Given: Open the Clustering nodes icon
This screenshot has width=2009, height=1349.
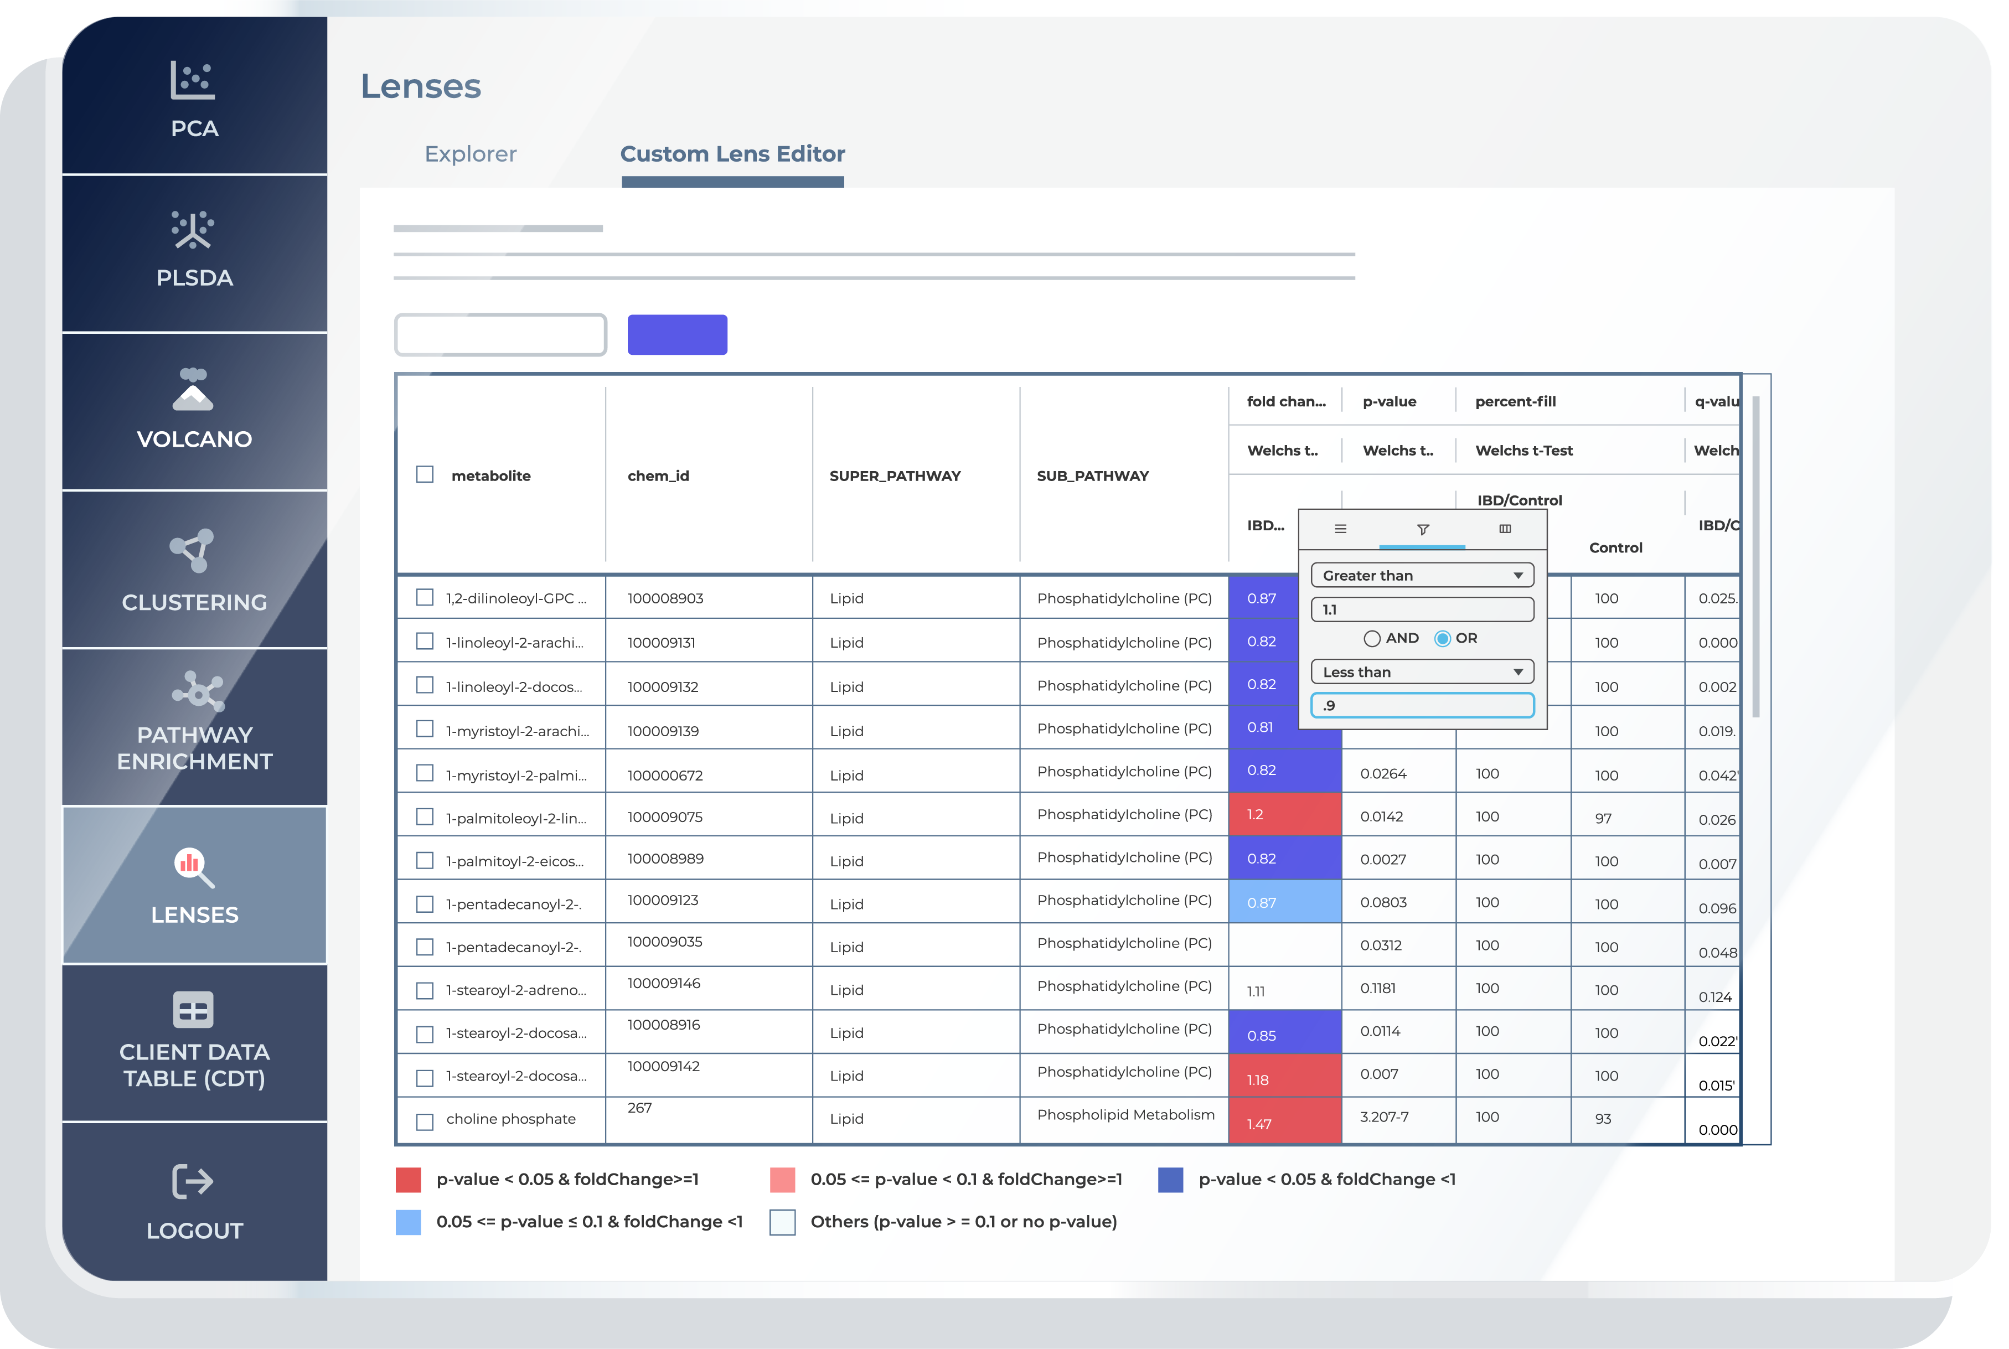Looking at the screenshot, I should pos(193,551).
